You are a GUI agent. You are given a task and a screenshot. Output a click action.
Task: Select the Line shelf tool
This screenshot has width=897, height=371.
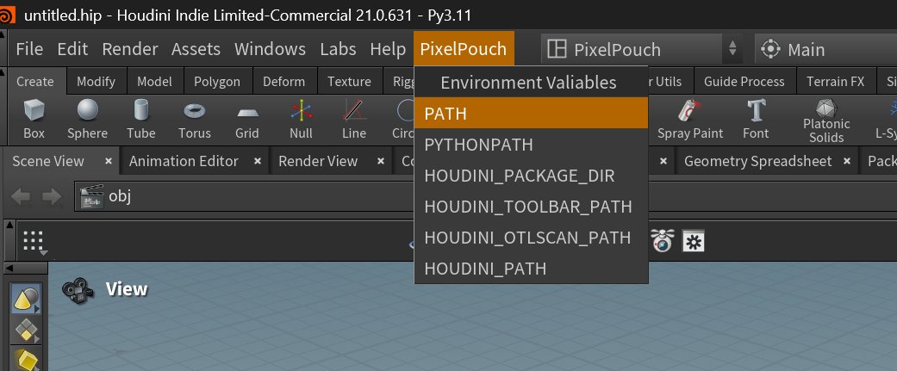(x=354, y=119)
